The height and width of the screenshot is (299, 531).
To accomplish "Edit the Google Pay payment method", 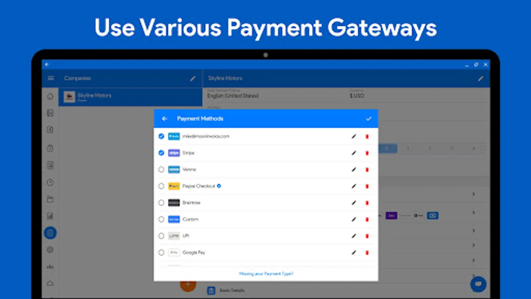I will (x=354, y=252).
